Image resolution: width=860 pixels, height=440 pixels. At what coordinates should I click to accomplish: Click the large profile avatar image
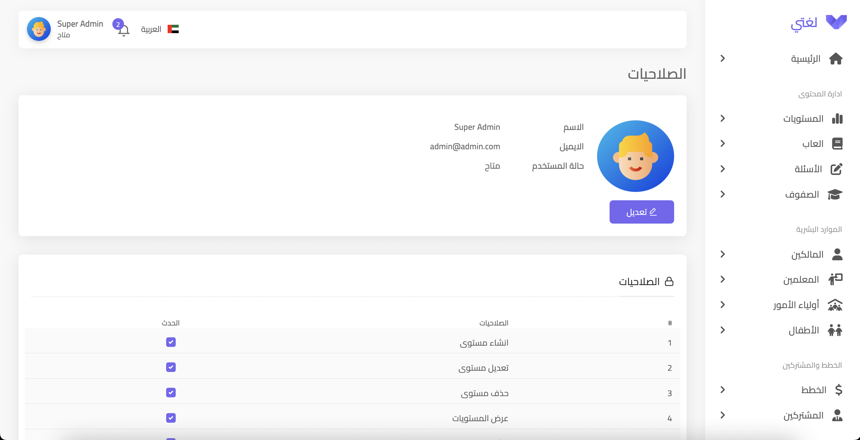tap(635, 156)
